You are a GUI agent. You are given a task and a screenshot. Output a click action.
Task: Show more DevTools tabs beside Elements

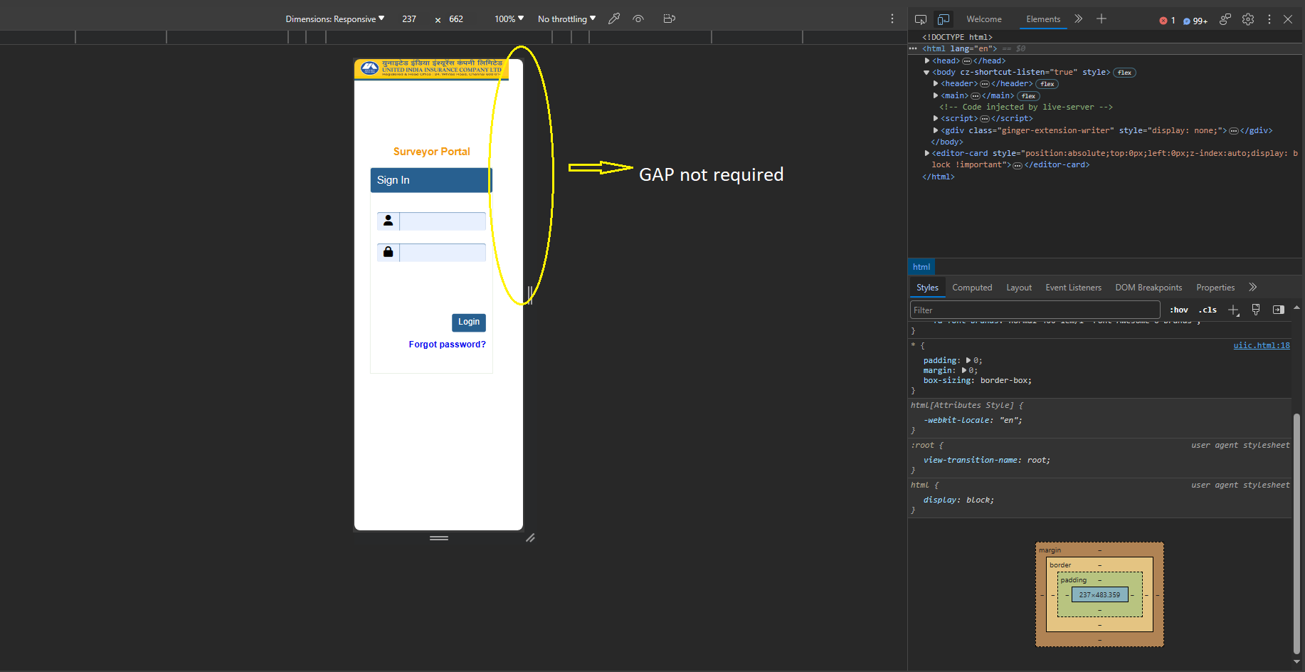coord(1079,19)
